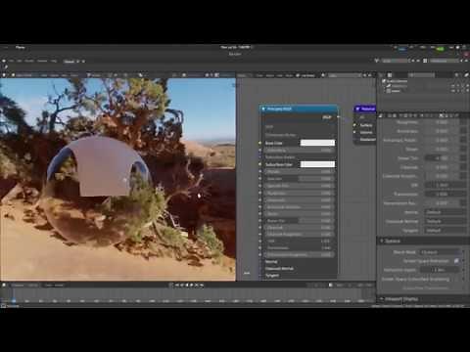This screenshot has width=470, height=352.
Task: Open the Blend Mode dropdown
Action: (441, 252)
